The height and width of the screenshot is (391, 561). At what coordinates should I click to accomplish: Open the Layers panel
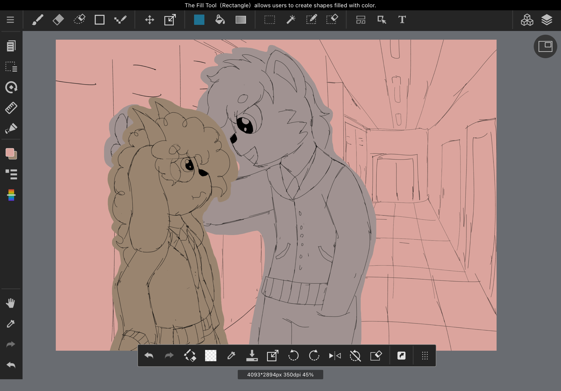pos(547,20)
